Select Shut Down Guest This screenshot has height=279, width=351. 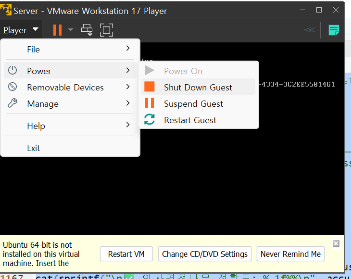[198, 87]
